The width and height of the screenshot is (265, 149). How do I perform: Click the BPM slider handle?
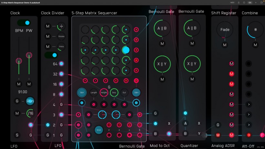(19, 61)
